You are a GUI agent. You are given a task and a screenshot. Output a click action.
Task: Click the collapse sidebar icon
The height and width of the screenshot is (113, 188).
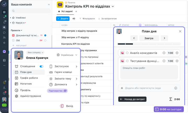(x=49, y=5)
